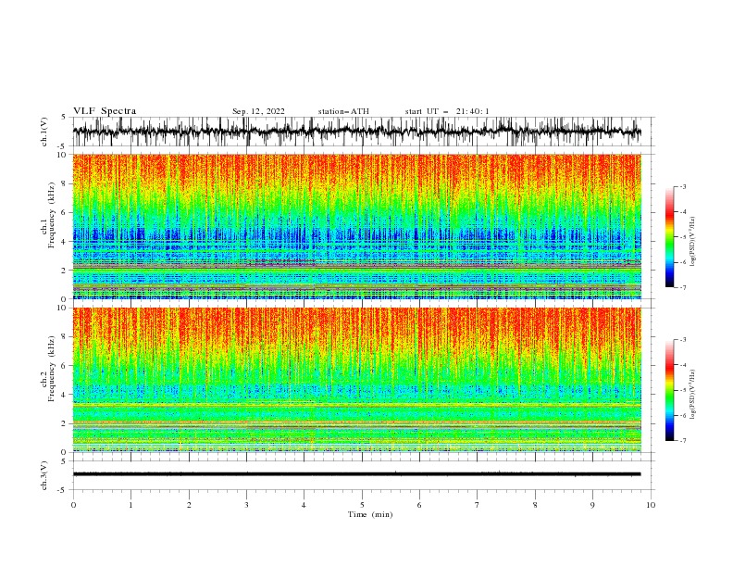Viewport: 733px width, 567px height.
Task: Click time axis tick label "3"
Action: point(246,505)
